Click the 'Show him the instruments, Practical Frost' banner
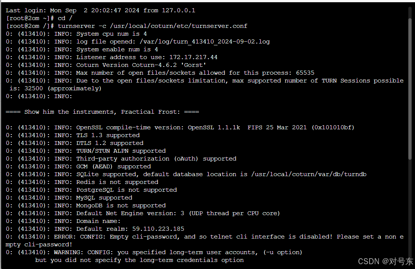The image size is (415, 269). coord(102,112)
